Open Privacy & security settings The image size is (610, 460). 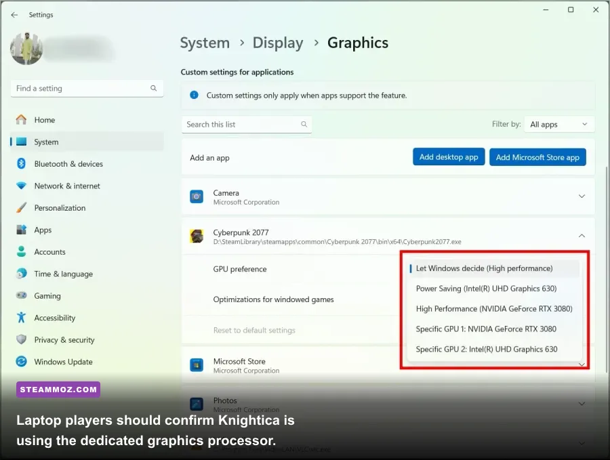point(87,339)
